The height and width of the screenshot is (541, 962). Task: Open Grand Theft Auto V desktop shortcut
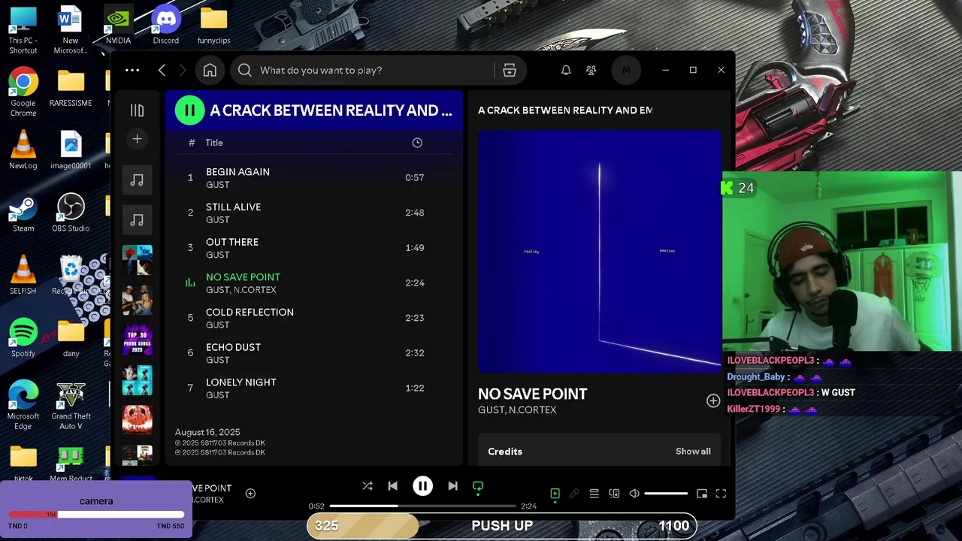pos(71,406)
